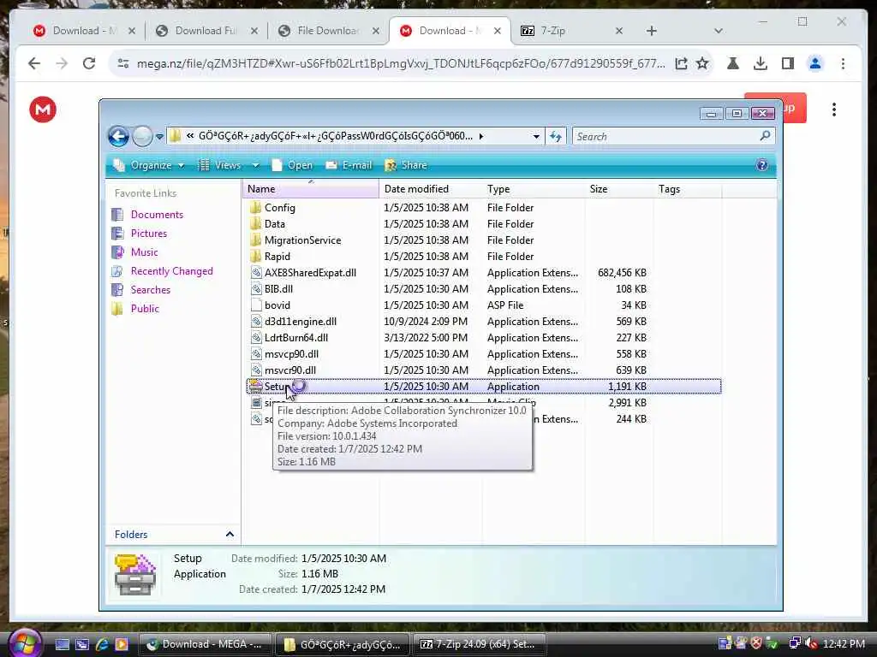The image size is (877, 657).
Task: Click the share page icon in address bar
Action: 681,63
